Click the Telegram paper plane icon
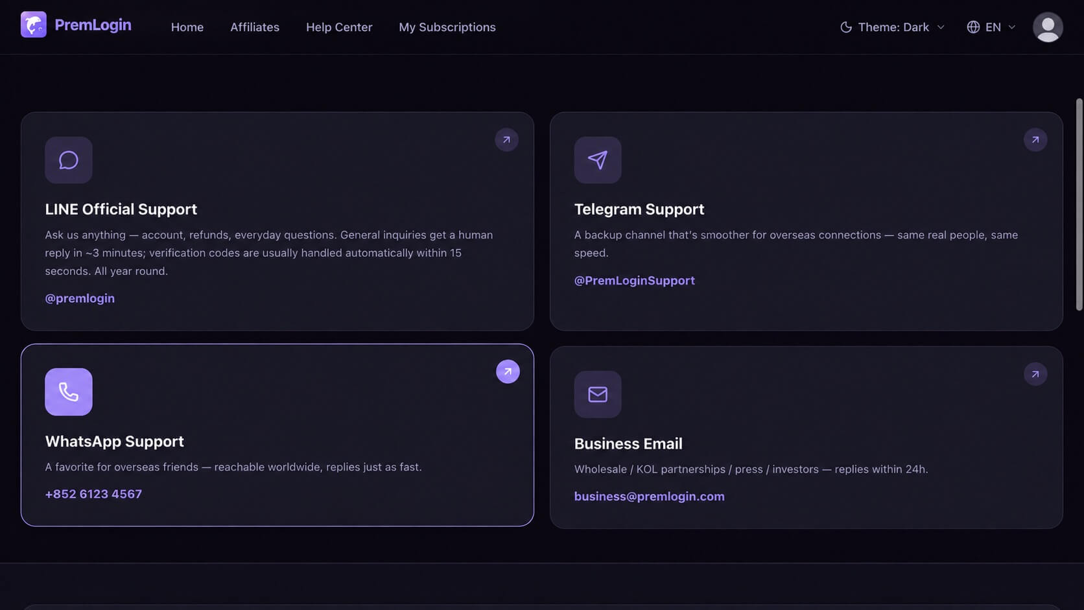 [x=598, y=160]
